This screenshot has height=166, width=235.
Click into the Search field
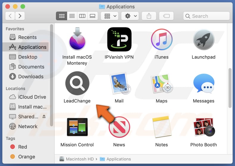coord(206,16)
